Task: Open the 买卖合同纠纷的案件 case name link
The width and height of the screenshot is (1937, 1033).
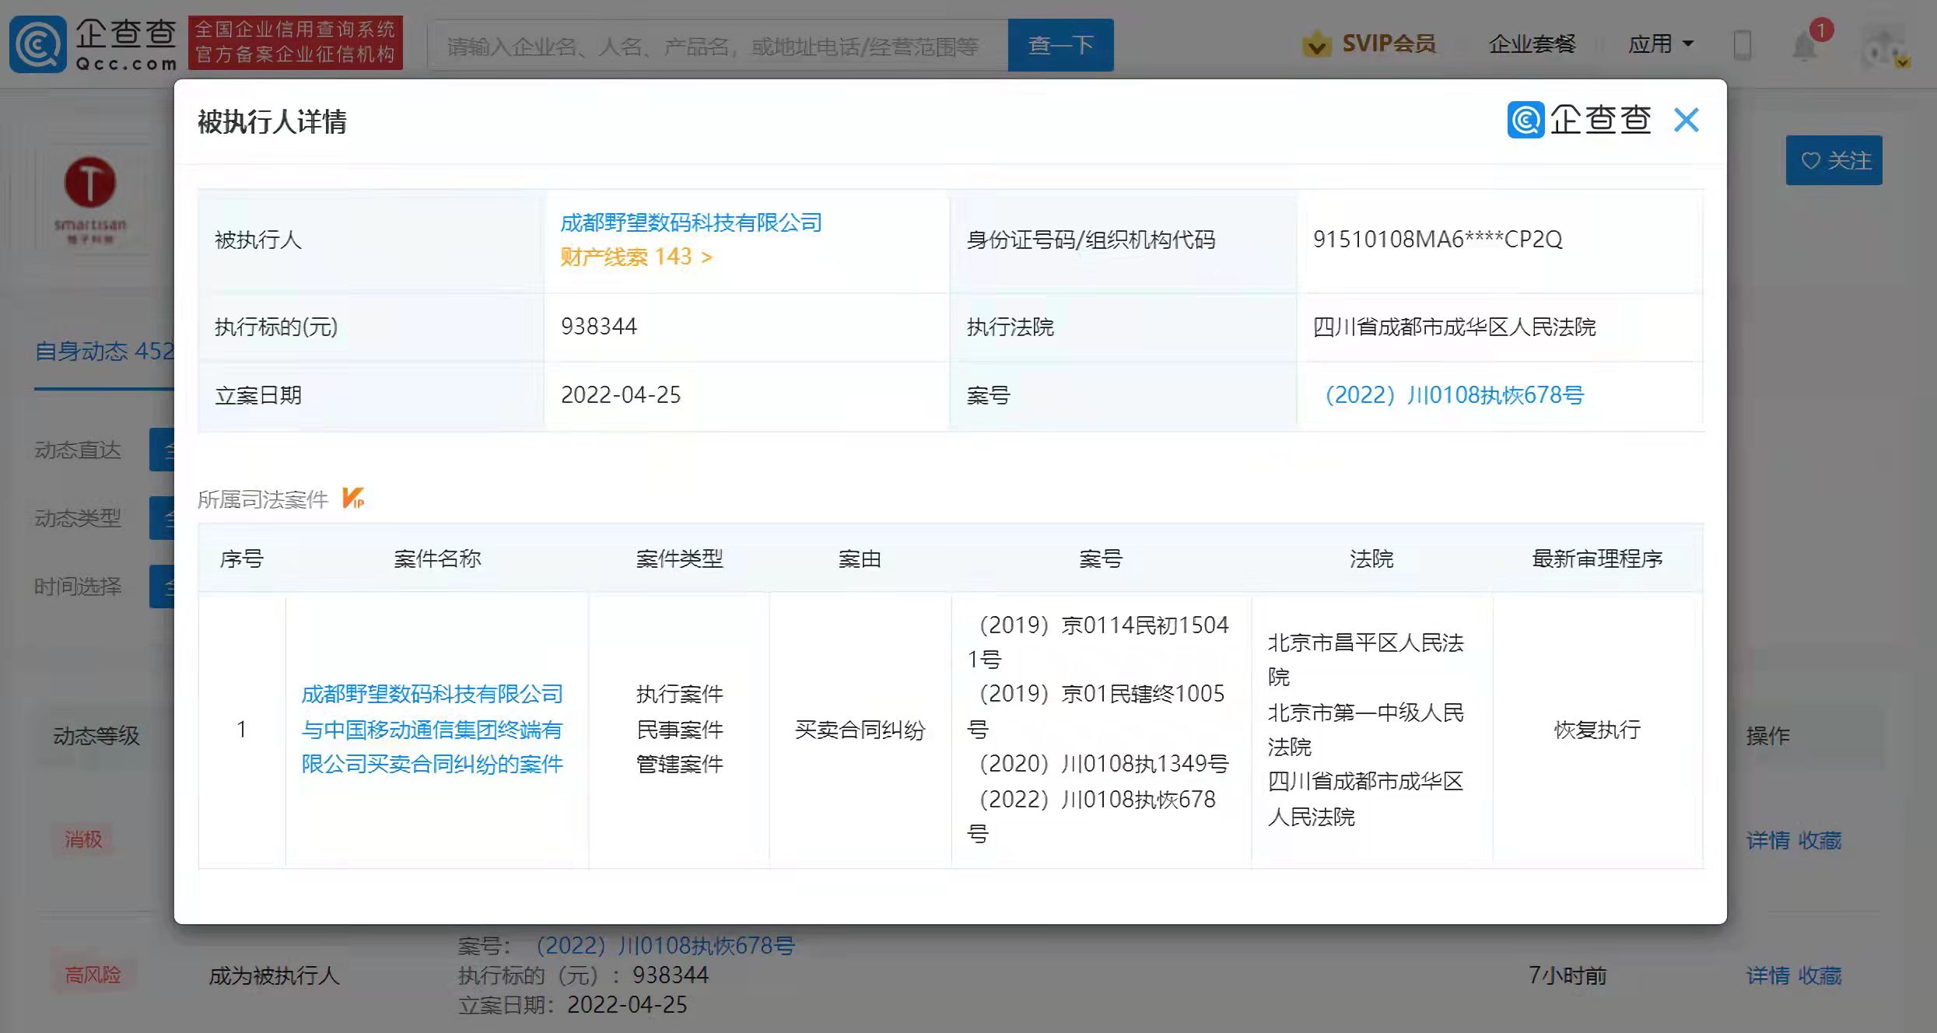Action: [432, 729]
